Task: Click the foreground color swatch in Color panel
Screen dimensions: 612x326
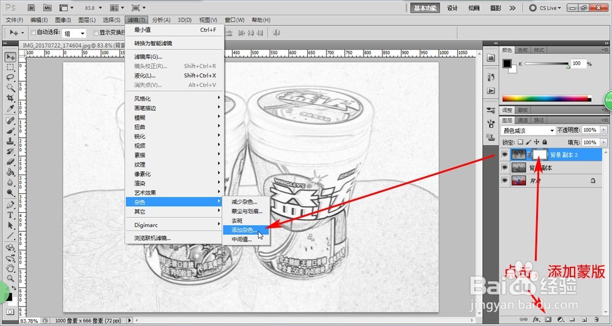Action: point(507,64)
